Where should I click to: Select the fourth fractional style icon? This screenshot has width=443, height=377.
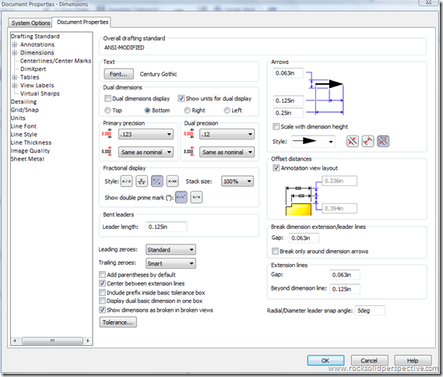(x=172, y=181)
